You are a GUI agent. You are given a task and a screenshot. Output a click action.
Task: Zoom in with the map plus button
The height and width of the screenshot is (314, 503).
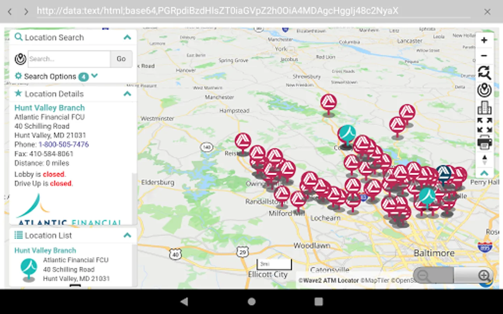[x=484, y=40]
